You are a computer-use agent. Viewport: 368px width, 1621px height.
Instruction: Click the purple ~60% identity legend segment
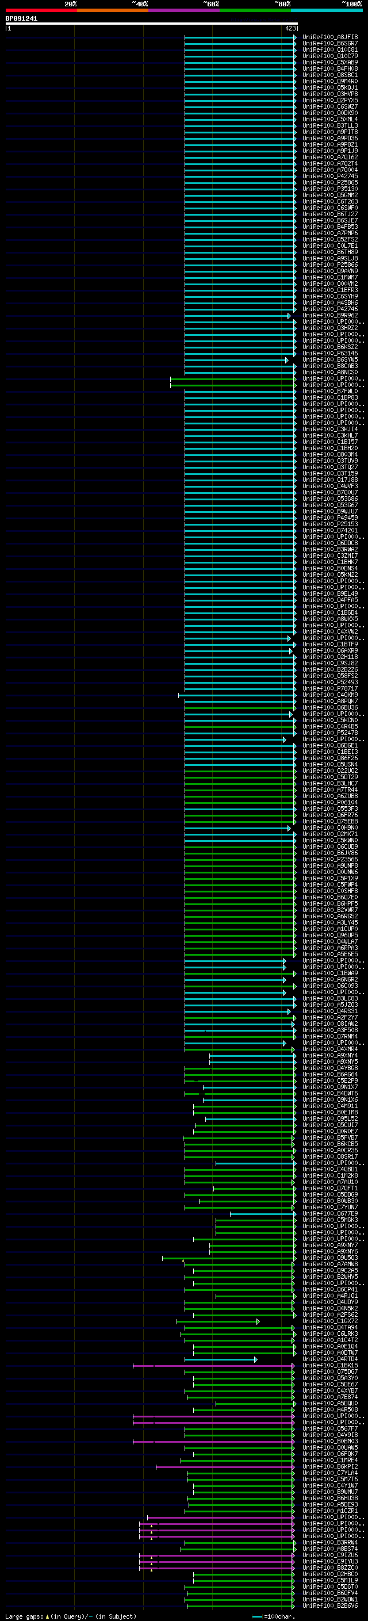tap(185, 10)
